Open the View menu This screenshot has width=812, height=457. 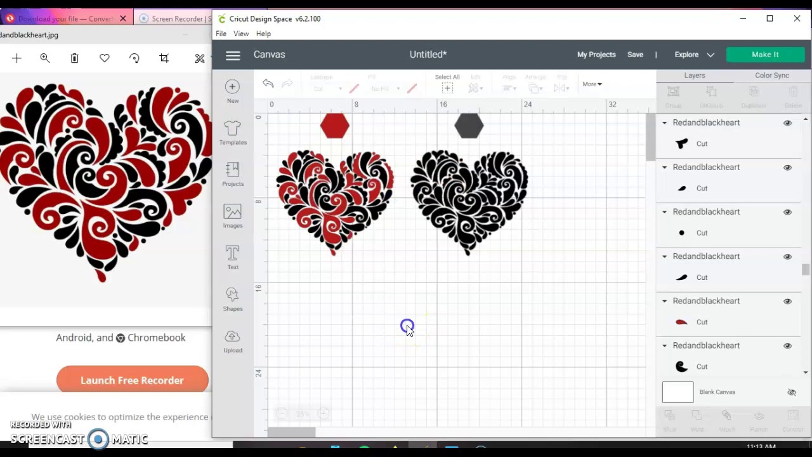241,34
